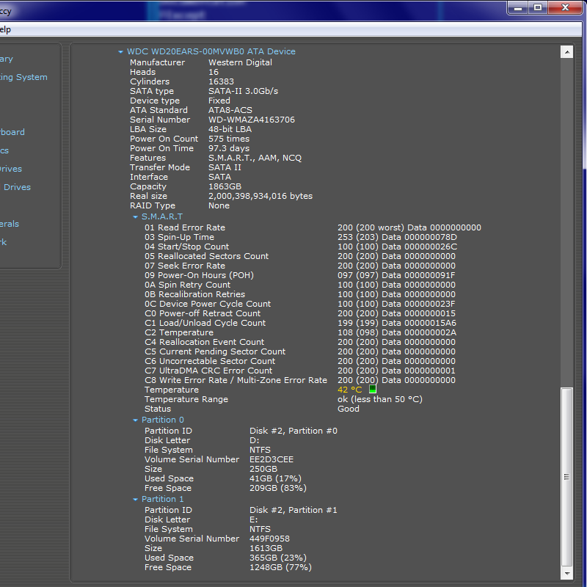Screen dimensions: 587x587
Task: Open the Network section in sidebar
Action: (x=4, y=242)
